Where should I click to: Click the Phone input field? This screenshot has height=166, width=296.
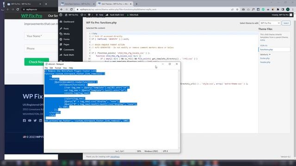point(41,48)
